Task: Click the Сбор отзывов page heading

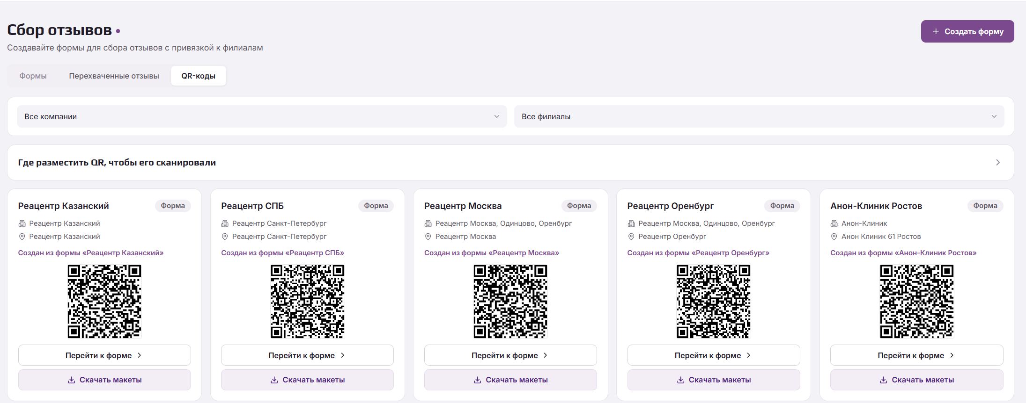Action: (59, 30)
